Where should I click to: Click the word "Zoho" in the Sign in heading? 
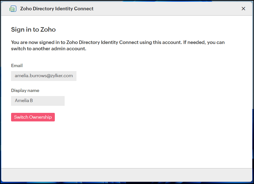coord(48,30)
